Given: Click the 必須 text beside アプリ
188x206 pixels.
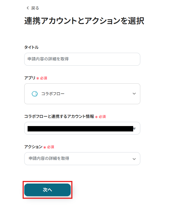Looking at the screenshot, I should [x=44, y=78].
